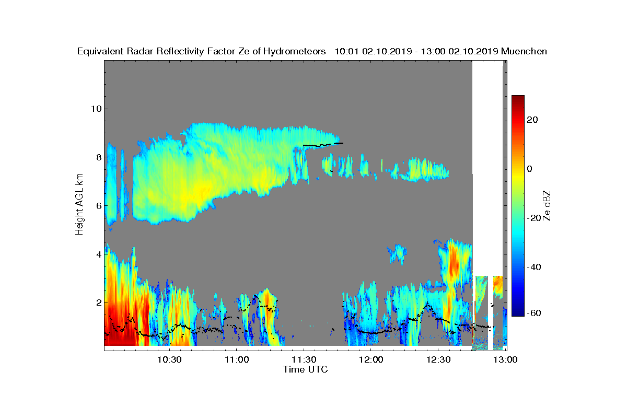Click the colorbar label 20
The width and height of the screenshot is (627, 418).
[533, 120]
